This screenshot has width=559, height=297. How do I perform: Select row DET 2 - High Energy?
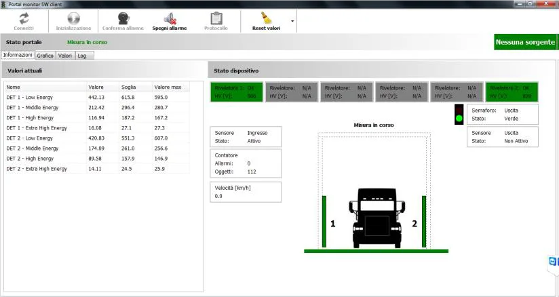pyautogui.click(x=97, y=159)
